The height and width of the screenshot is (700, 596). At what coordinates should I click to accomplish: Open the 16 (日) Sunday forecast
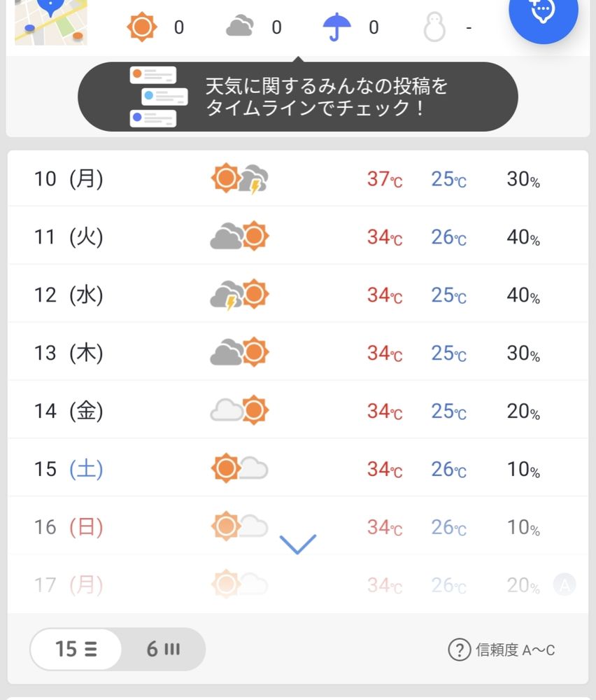(x=298, y=527)
